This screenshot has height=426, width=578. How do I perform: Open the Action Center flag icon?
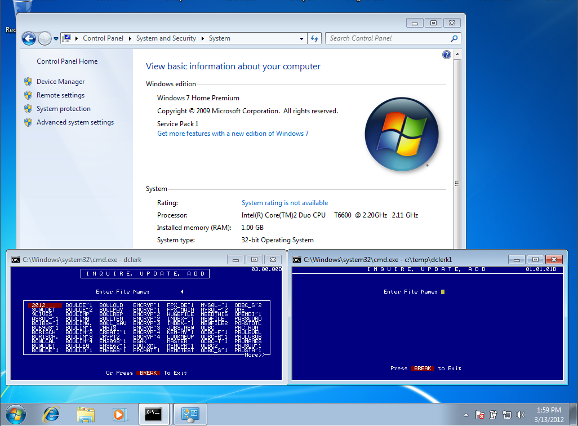479,415
